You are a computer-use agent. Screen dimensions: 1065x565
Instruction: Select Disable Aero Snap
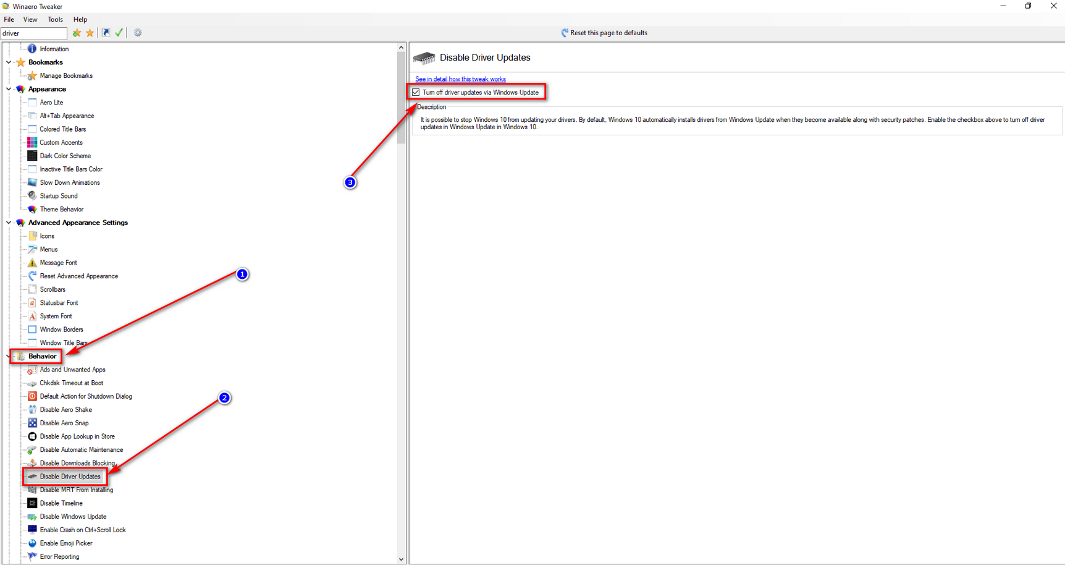click(64, 423)
